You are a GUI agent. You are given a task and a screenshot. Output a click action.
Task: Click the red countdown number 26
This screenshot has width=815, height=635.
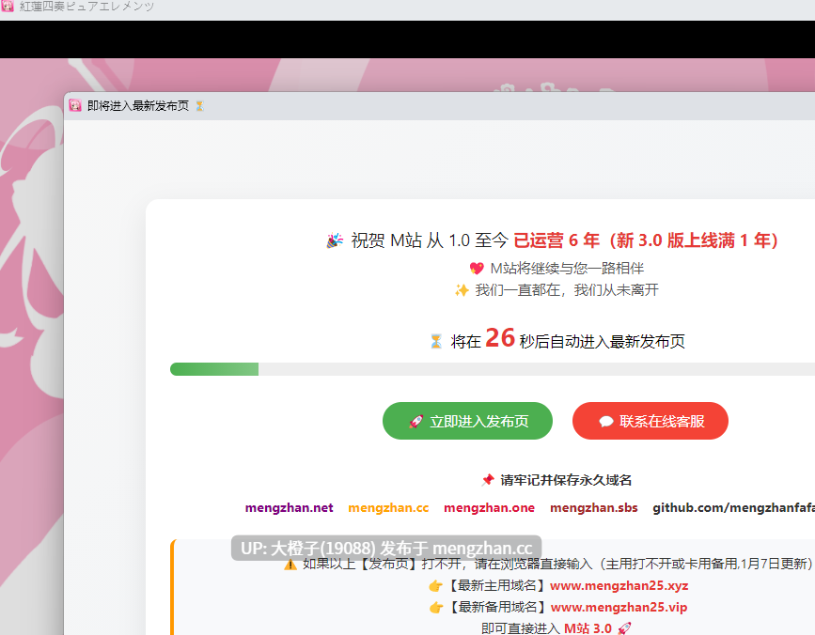[500, 338]
